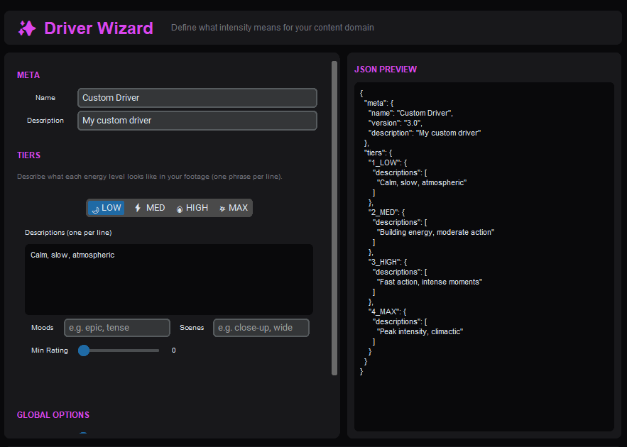Click the Moods field with epic, tense placeholder

click(116, 328)
